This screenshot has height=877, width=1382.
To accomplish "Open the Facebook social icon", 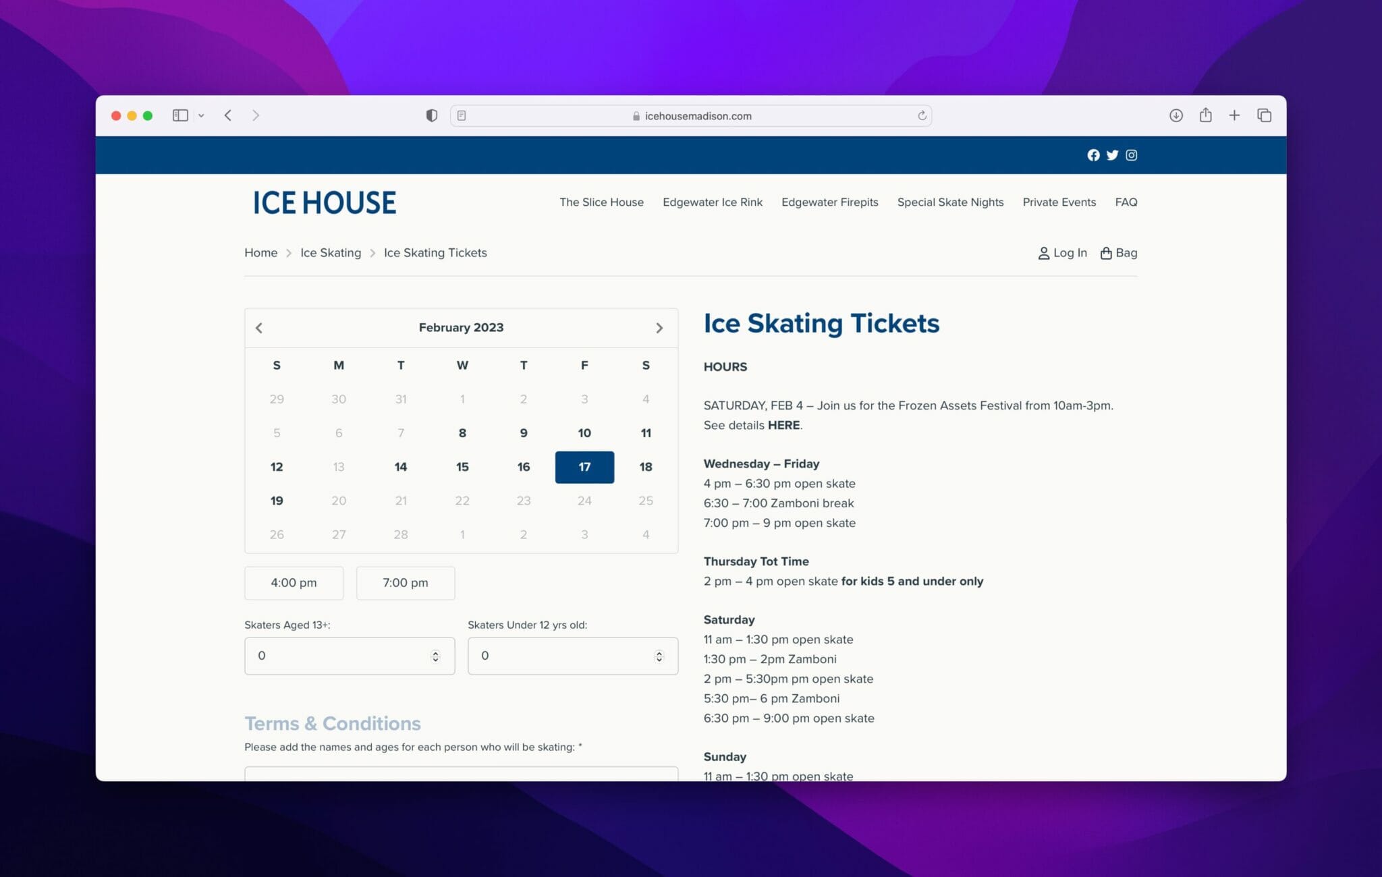I will click(1093, 155).
